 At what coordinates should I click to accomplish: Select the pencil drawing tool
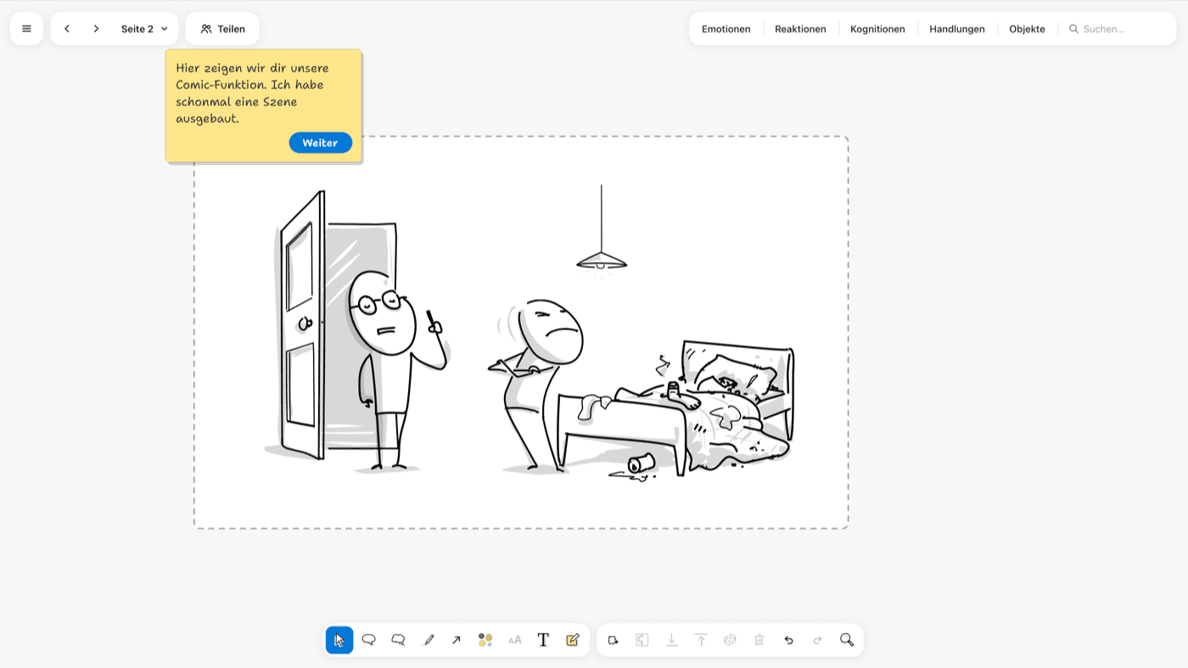pos(429,640)
